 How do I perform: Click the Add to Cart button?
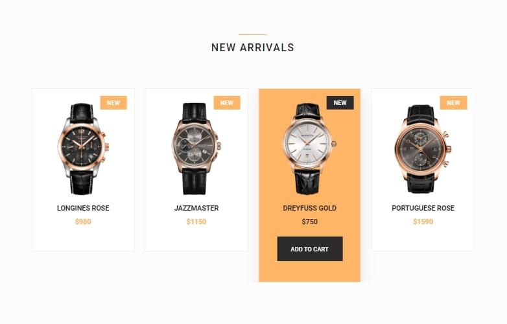[x=310, y=249]
